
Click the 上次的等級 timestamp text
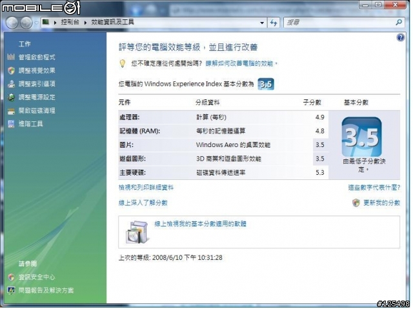point(170,257)
